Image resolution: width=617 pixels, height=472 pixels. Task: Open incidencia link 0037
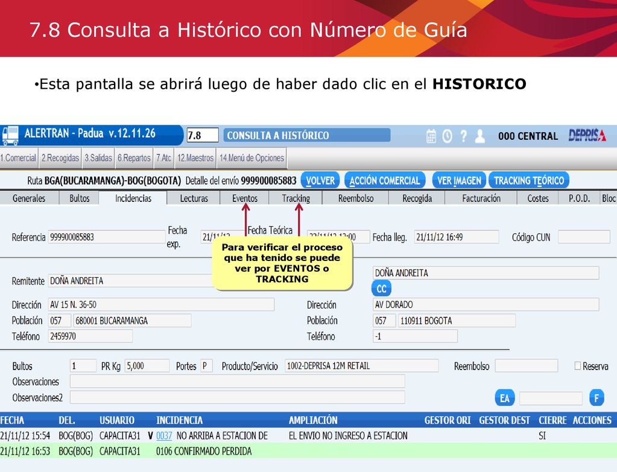164,436
